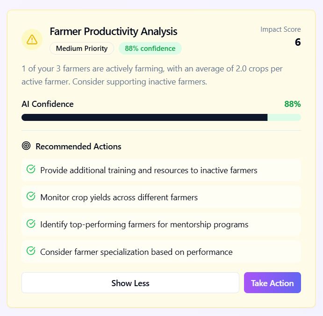Collapse the card with Show Less

tap(130, 283)
